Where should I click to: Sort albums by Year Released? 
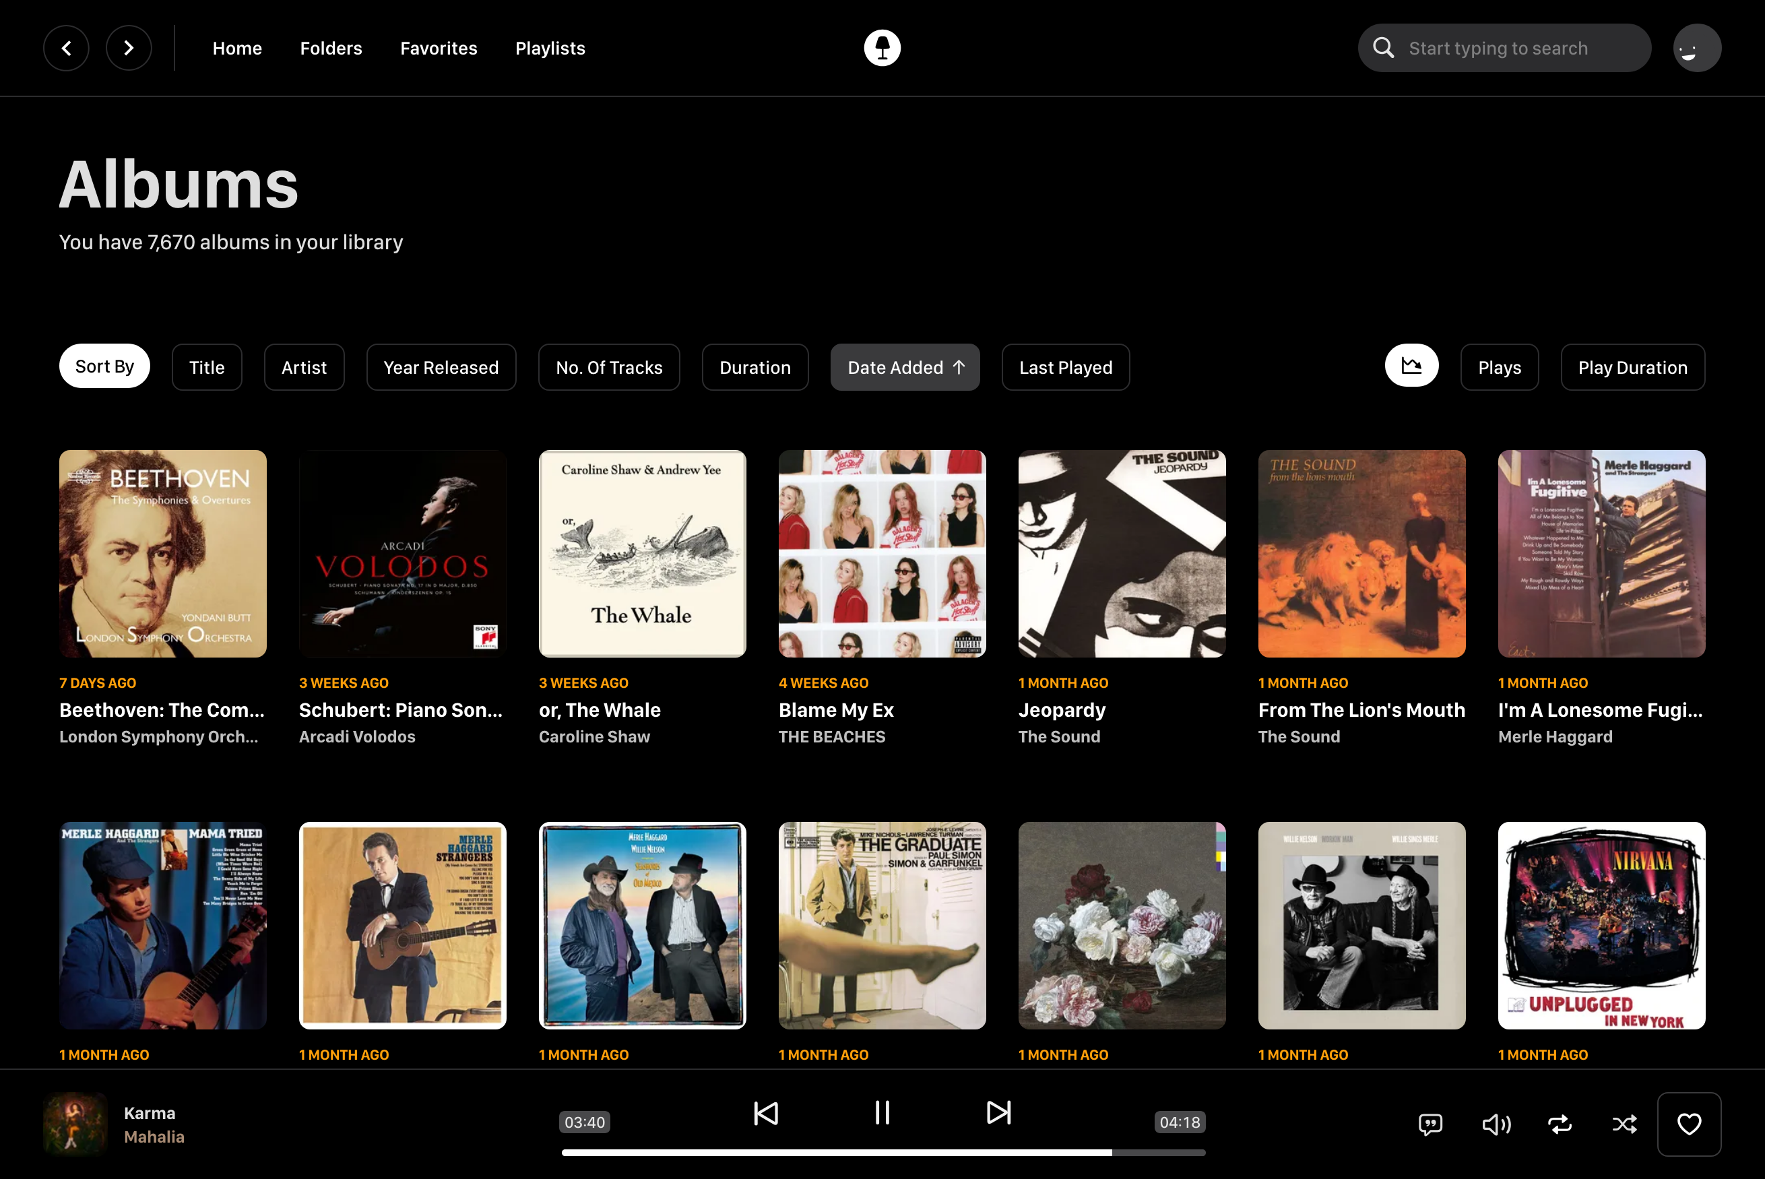coord(441,367)
